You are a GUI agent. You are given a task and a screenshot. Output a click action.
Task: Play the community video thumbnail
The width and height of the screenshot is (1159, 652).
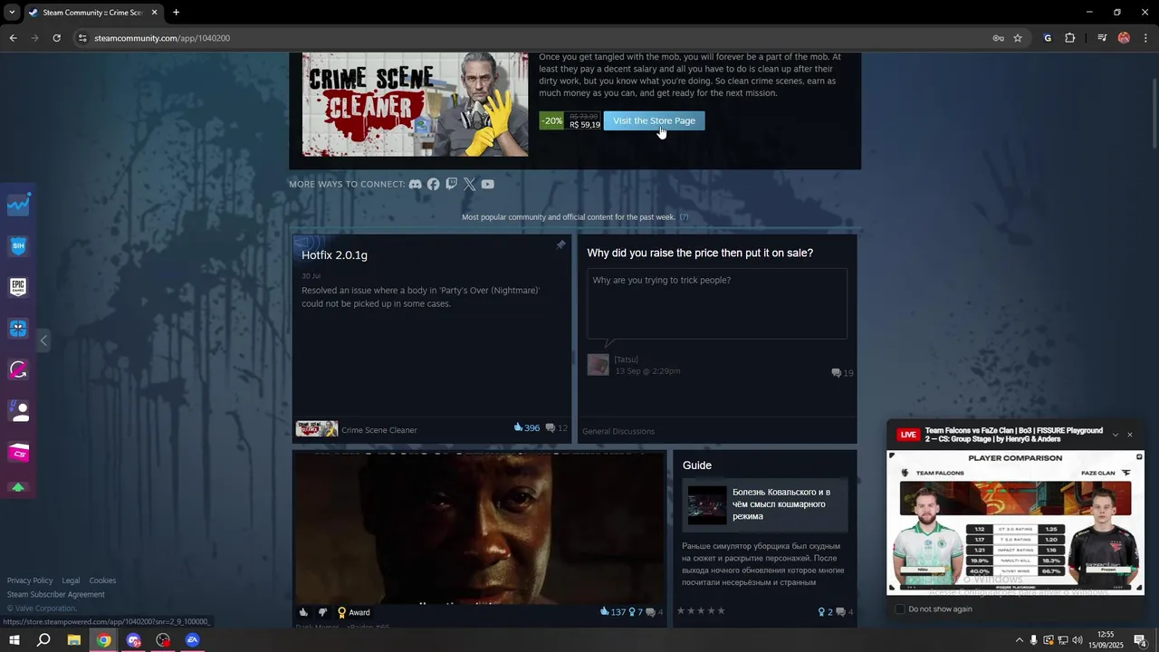click(479, 527)
